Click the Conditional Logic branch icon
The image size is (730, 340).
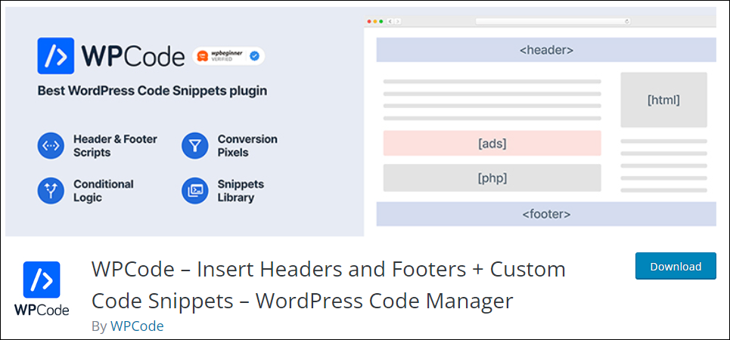pos(51,191)
